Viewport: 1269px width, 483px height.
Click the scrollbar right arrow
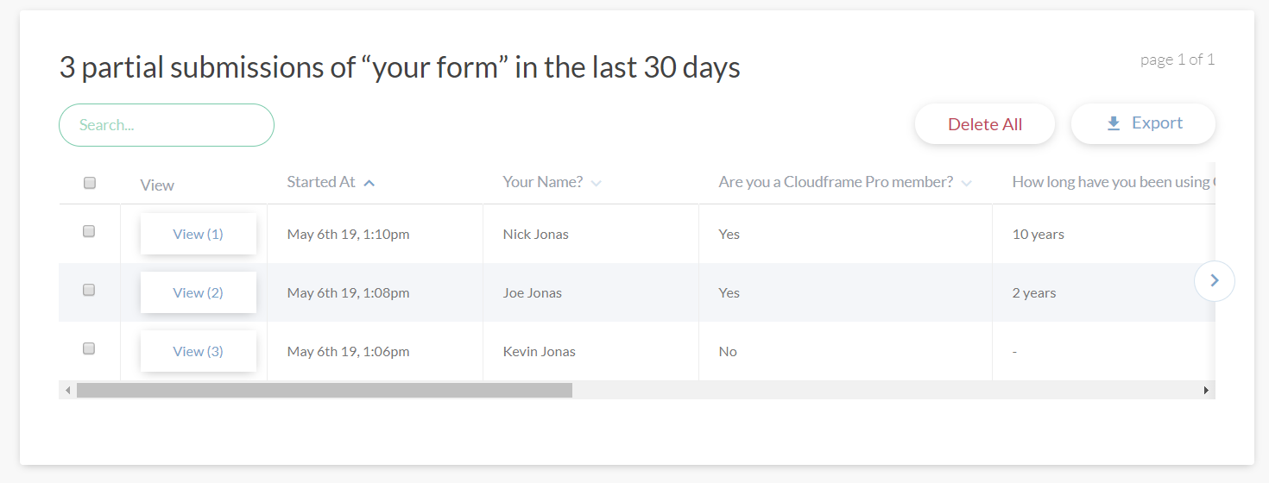coord(1207,391)
